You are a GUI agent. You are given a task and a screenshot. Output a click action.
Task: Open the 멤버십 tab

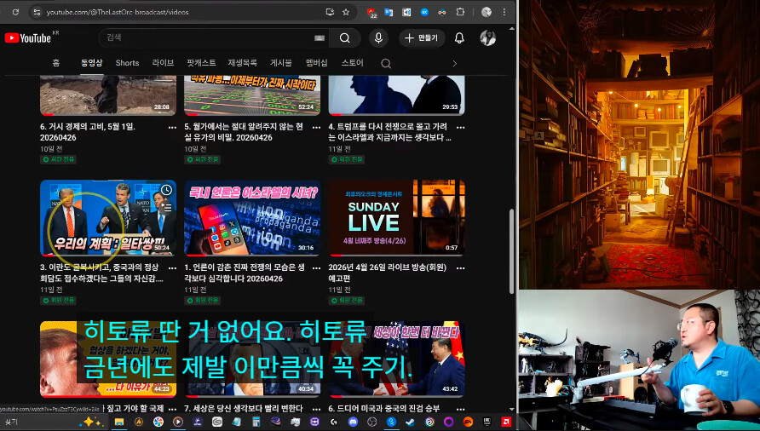(316, 62)
